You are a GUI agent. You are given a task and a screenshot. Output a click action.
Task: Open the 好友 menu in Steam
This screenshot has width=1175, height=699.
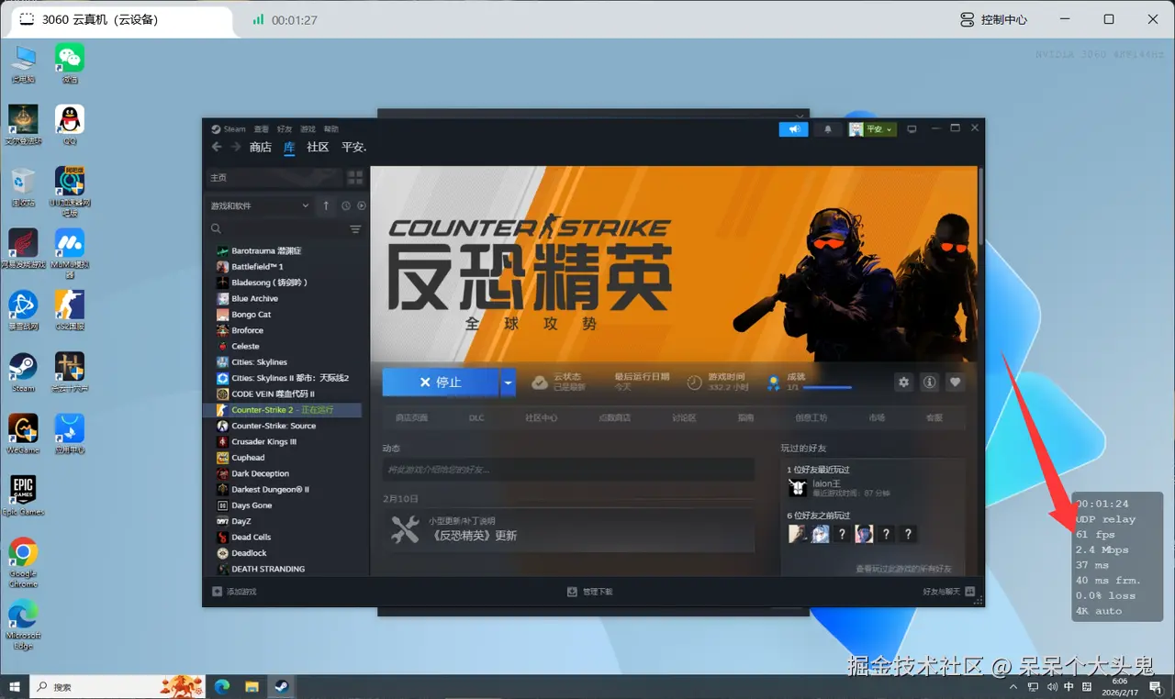point(285,129)
